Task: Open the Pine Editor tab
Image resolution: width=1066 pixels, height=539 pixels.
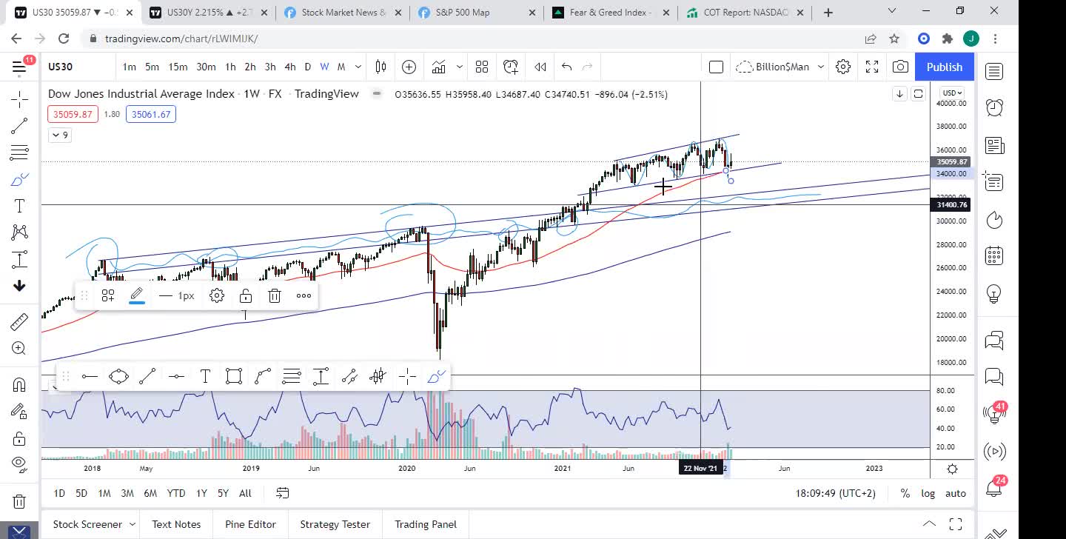Action: [250, 524]
